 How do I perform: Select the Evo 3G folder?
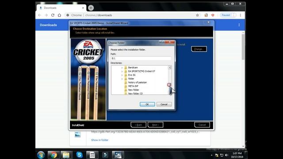[132, 75]
